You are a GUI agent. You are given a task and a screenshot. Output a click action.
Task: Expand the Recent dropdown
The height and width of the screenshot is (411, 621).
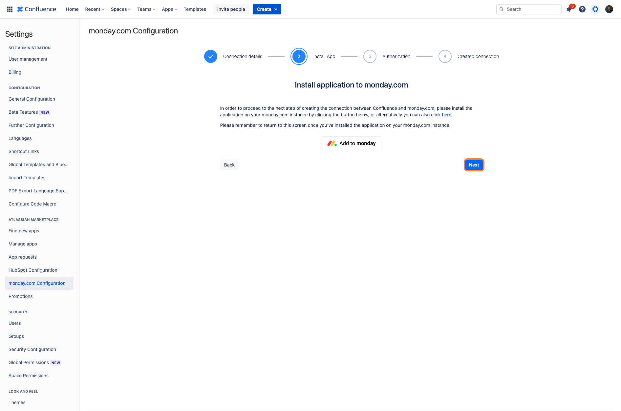point(95,9)
